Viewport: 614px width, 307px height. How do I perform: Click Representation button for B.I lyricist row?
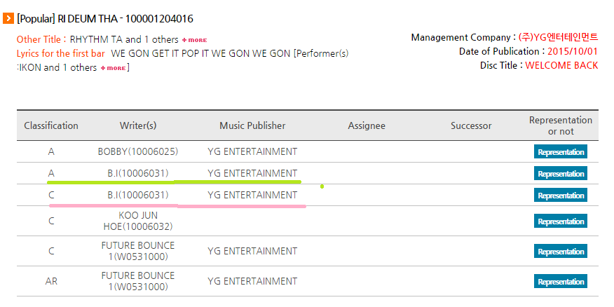click(x=560, y=173)
